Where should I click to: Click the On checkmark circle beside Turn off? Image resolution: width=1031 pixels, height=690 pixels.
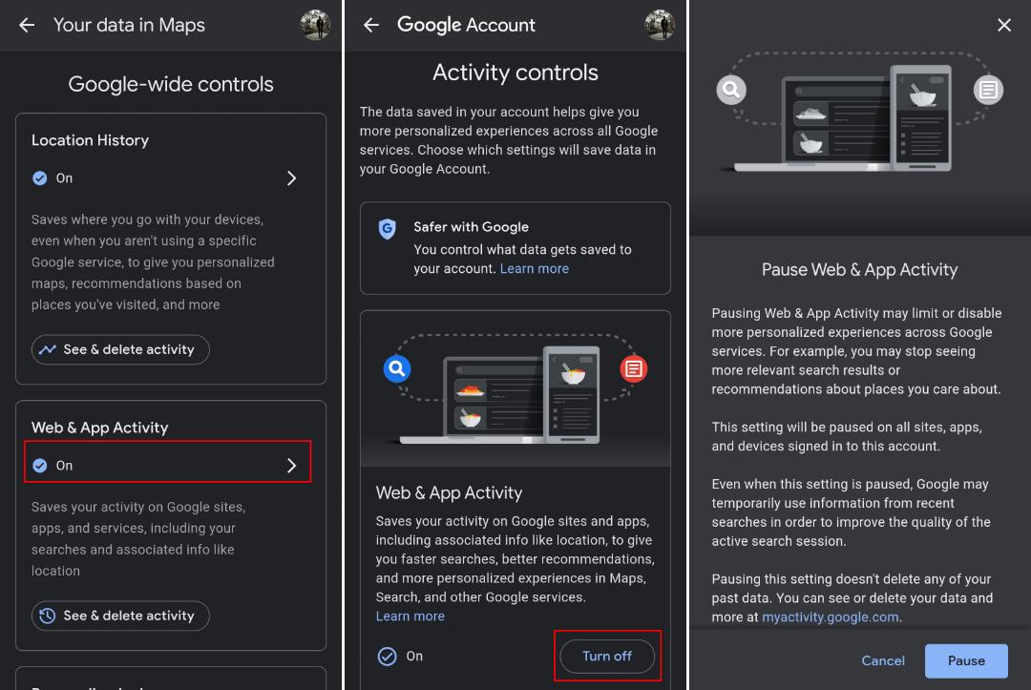click(x=388, y=656)
